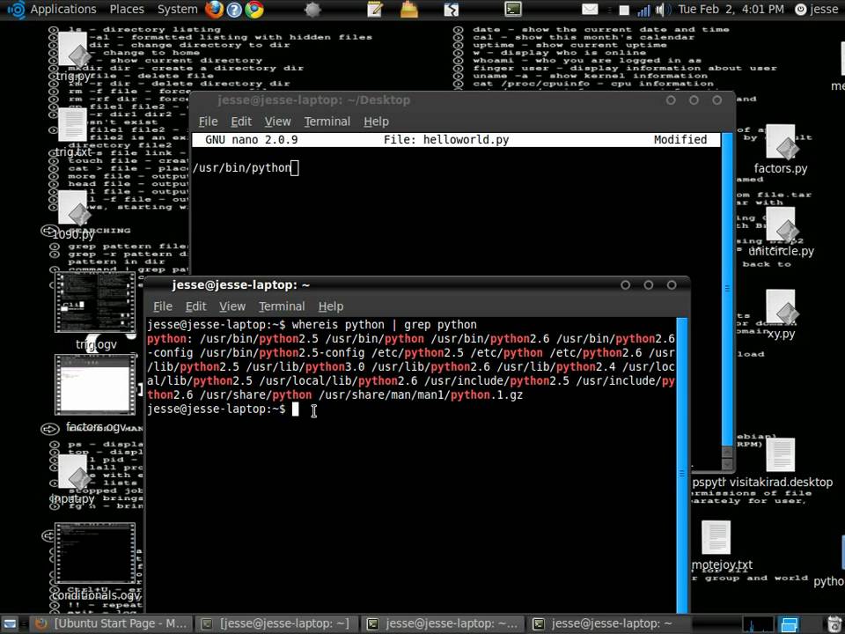
Task: Click the system monitor graph in the bottom panel
Action: pos(759,624)
